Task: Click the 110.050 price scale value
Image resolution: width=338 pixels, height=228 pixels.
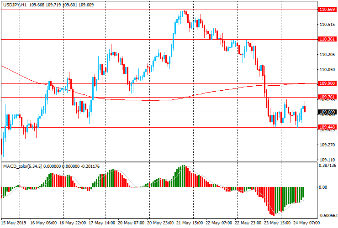Action: coord(327,70)
